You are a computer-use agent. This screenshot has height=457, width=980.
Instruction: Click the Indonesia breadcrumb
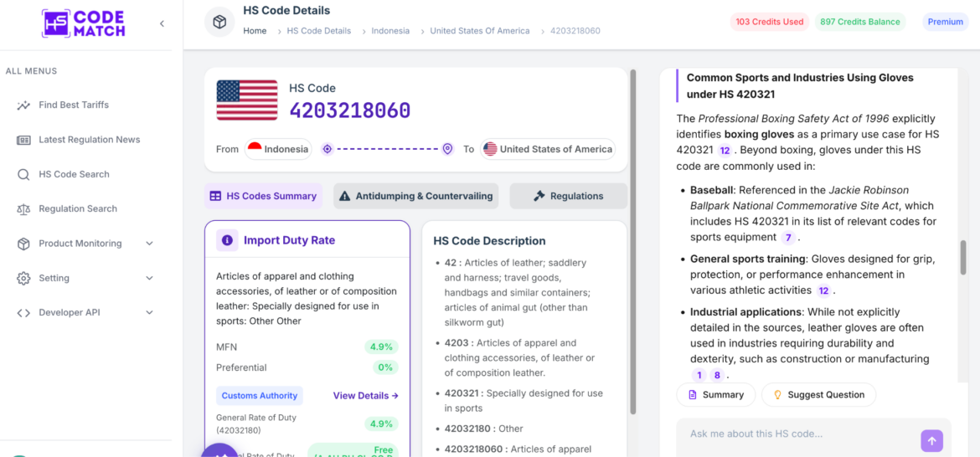(x=390, y=31)
